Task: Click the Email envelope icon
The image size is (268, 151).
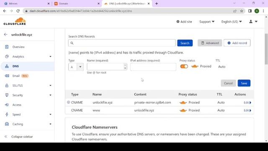Action: click(x=7, y=76)
